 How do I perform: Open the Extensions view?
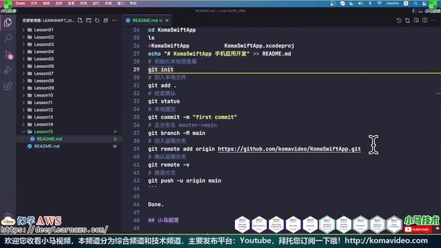coord(8,85)
